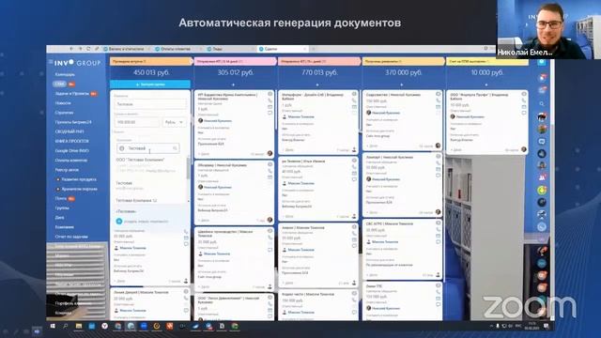
Task: Click the orange first stage header
Action: pos(150,61)
